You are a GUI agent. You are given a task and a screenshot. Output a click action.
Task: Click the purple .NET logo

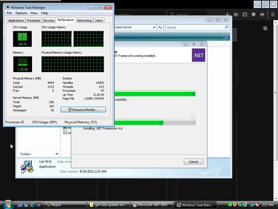tap(198, 55)
